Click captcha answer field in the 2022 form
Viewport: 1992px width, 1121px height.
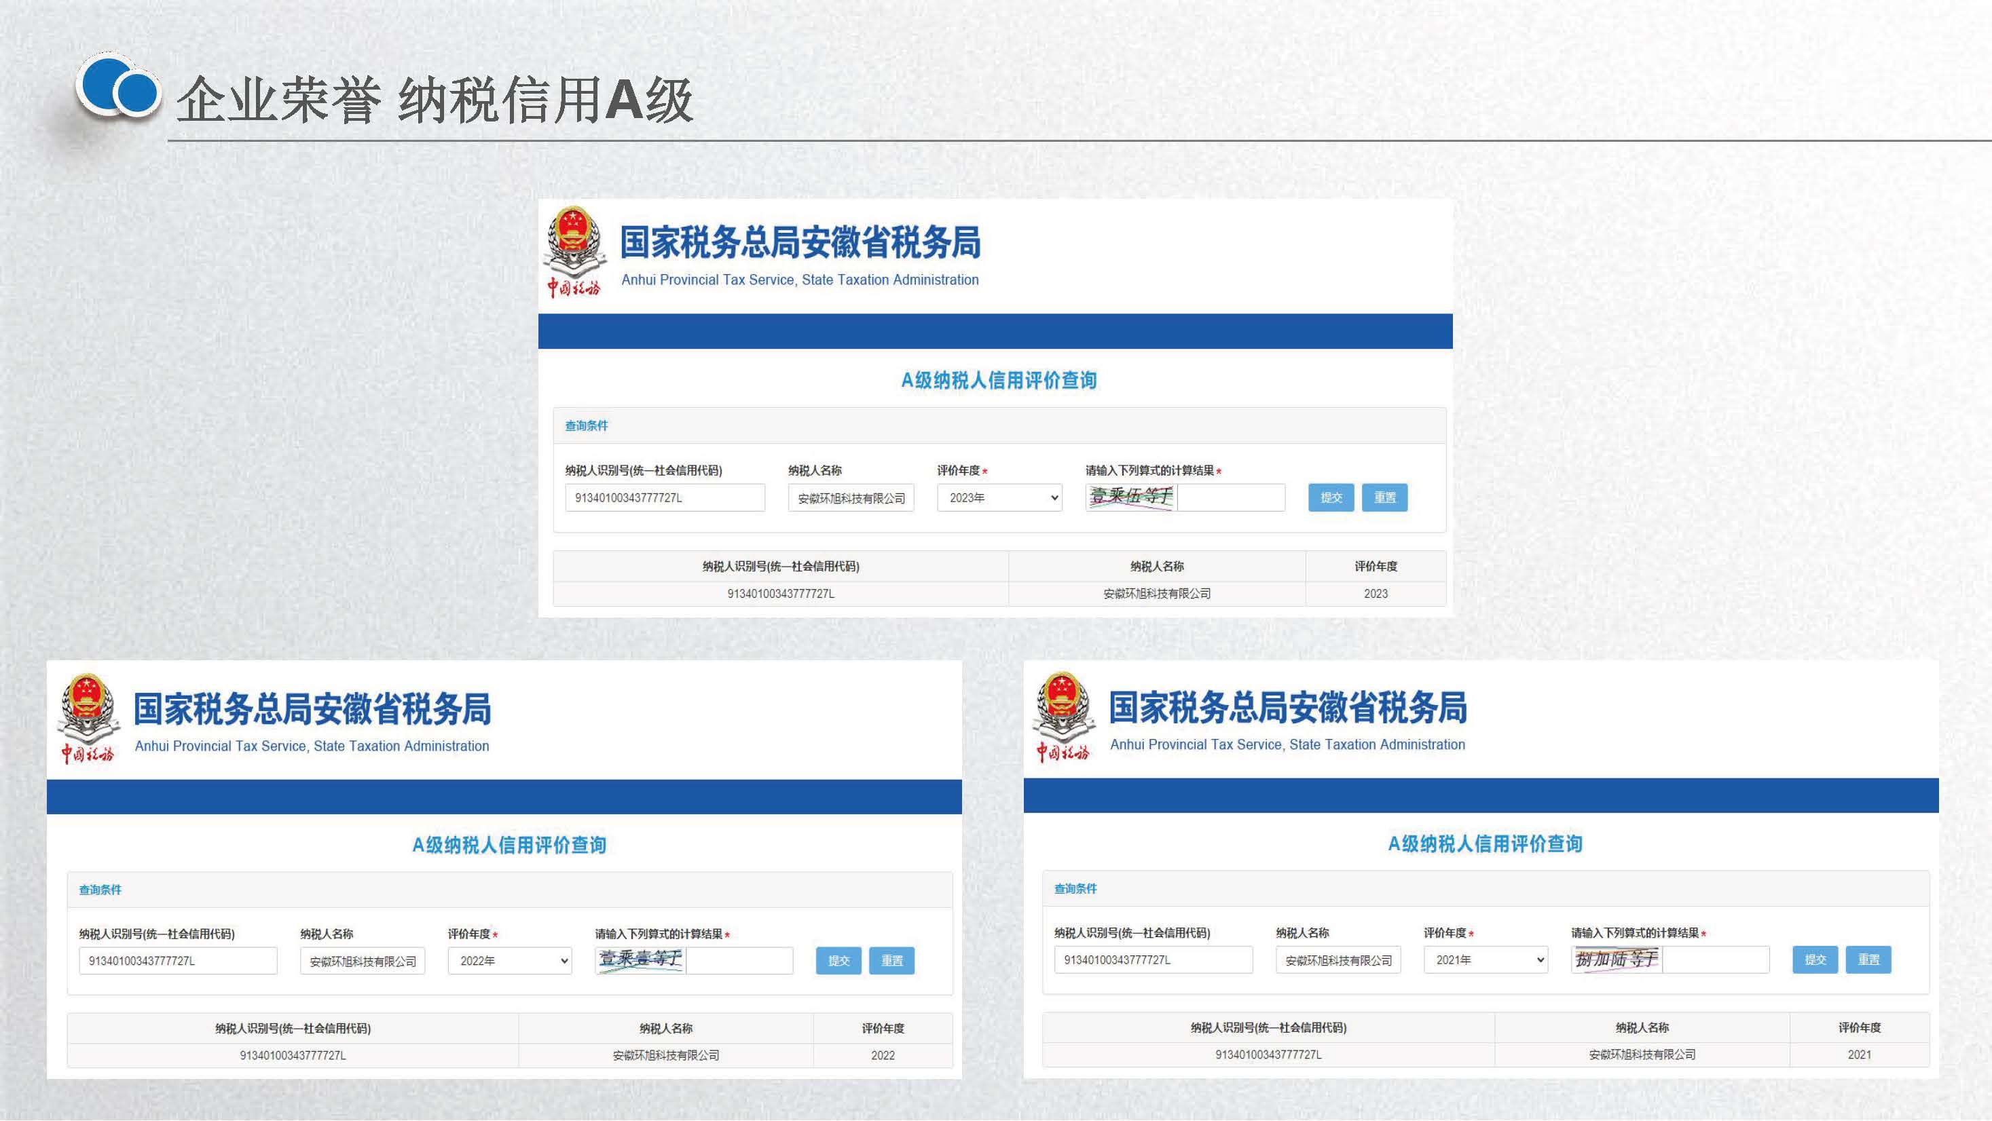[739, 961]
